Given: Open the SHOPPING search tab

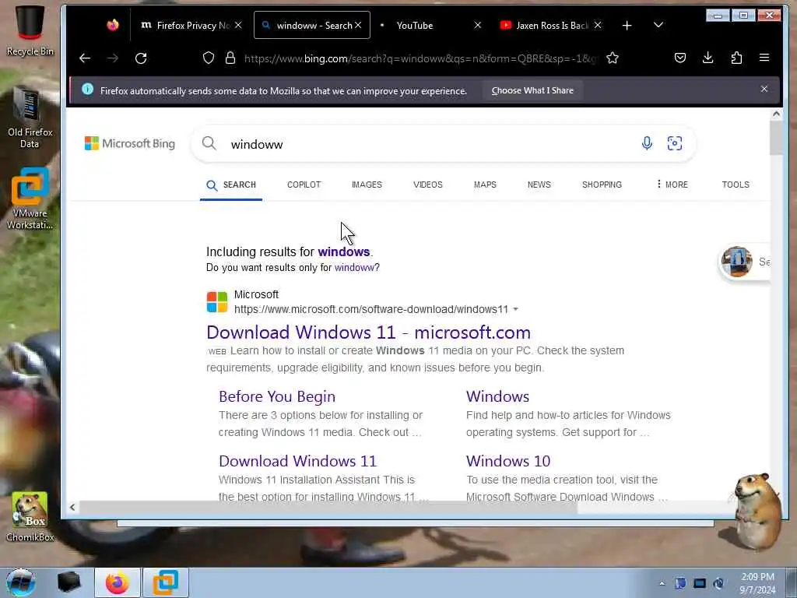Looking at the screenshot, I should [x=602, y=185].
